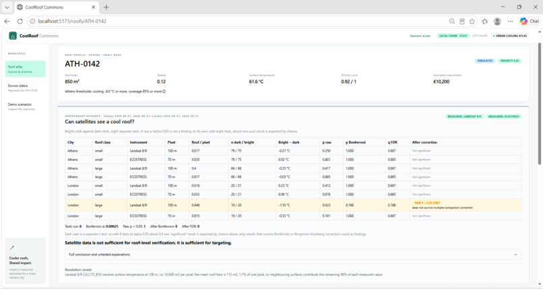Click 0.801 p raw value

click(x=326, y=160)
